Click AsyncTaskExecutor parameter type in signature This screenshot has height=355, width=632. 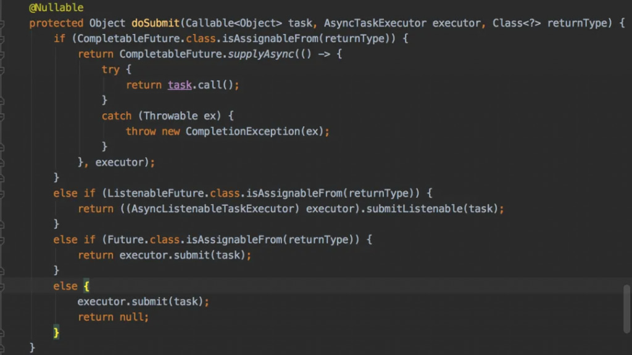coord(375,23)
